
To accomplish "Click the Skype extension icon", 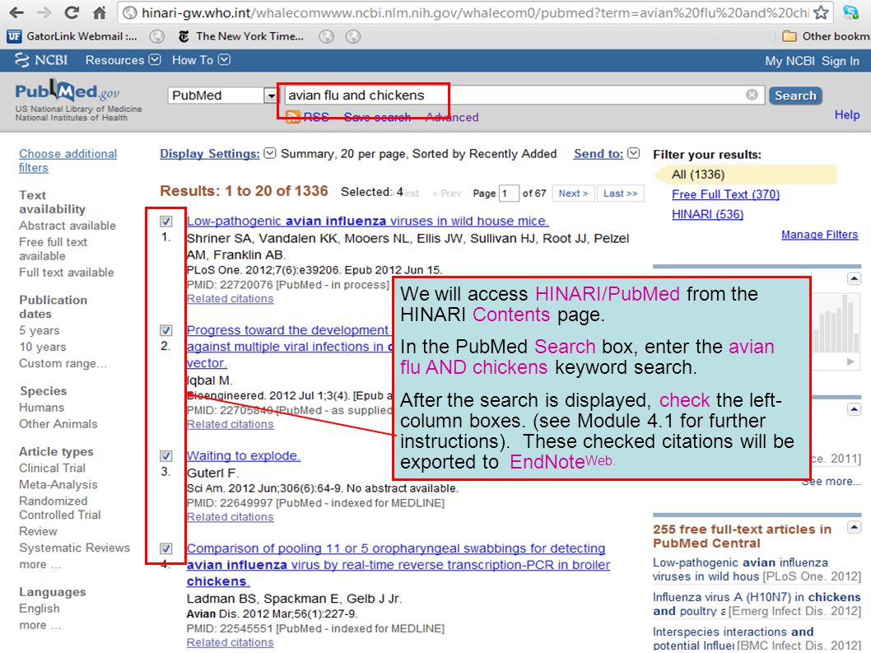I will 851,12.
